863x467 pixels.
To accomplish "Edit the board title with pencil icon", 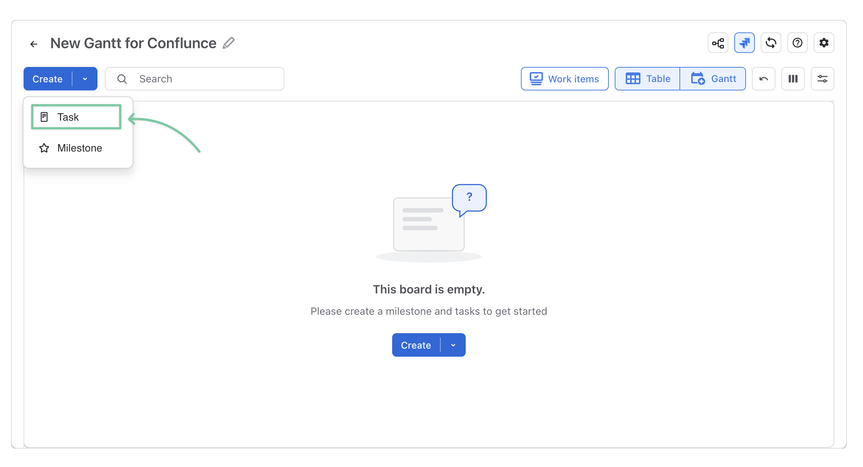I will coord(228,43).
